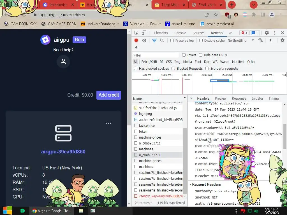Switch to the Console panel tab
This screenshot has width=287, height=215.
[x=180, y=33]
